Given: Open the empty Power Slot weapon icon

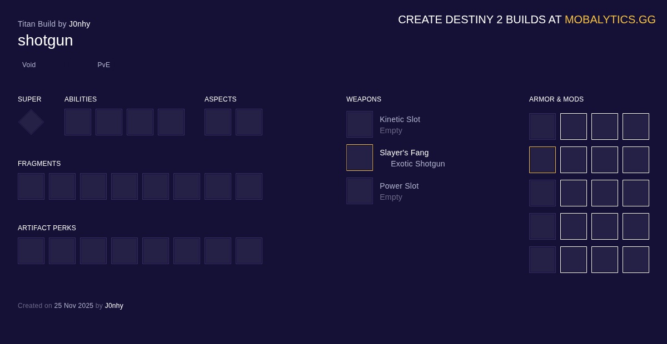Looking at the screenshot, I should point(360,191).
